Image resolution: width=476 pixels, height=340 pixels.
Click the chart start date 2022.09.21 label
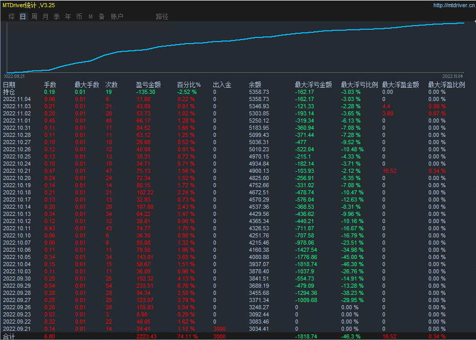click(x=14, y=76)
